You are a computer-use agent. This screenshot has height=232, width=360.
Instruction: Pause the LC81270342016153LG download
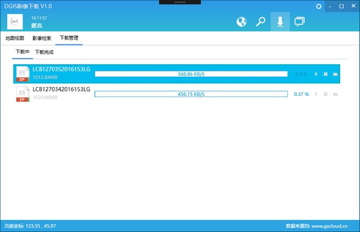pos(316,94)
